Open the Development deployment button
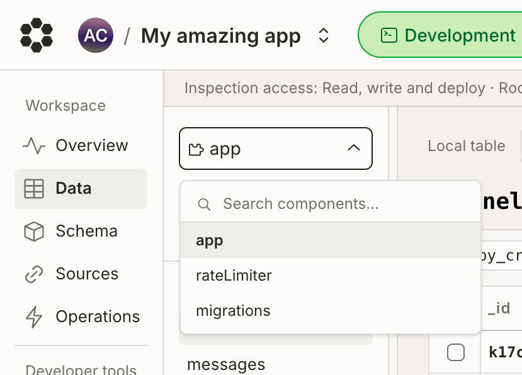Image resolution: width=522 pixels, height=375 pixels. point(440,35)
